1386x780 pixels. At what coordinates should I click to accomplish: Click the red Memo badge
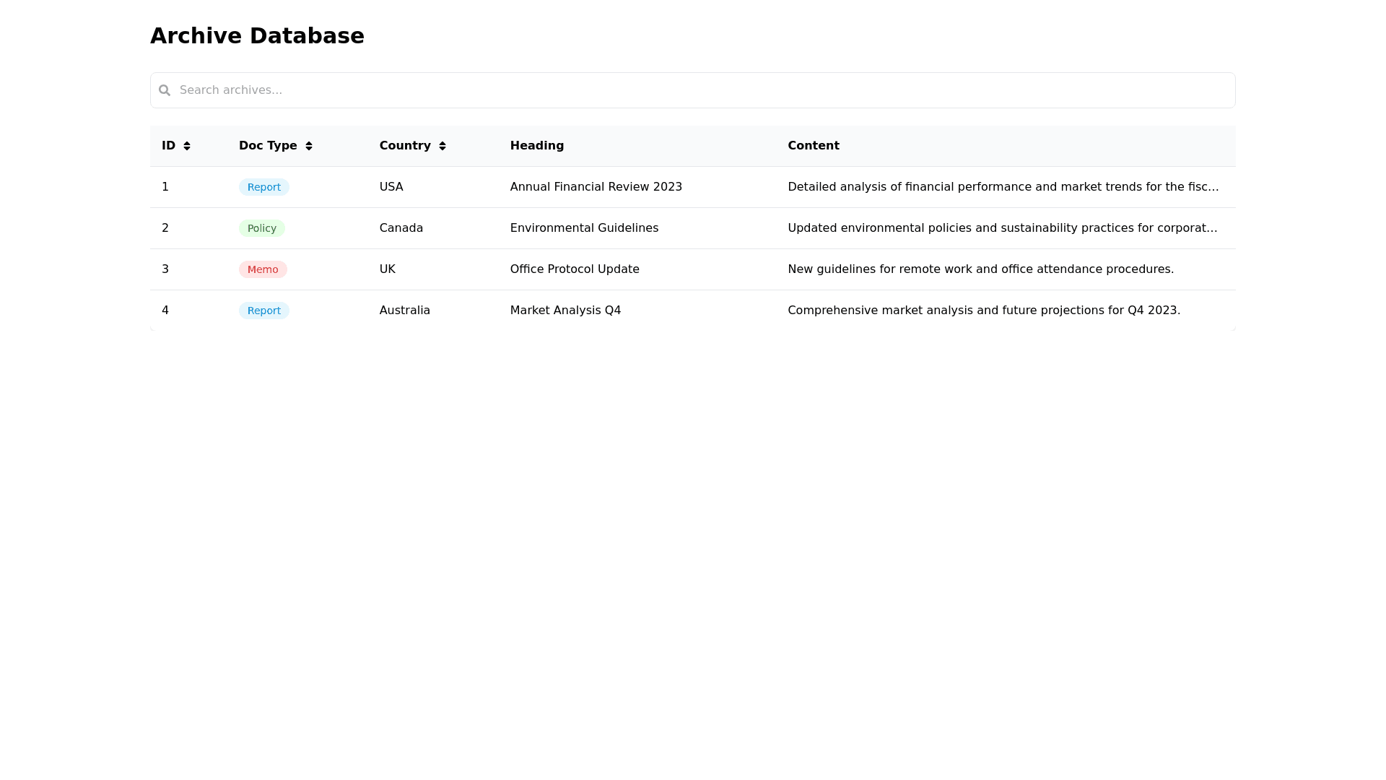point(263,269)
